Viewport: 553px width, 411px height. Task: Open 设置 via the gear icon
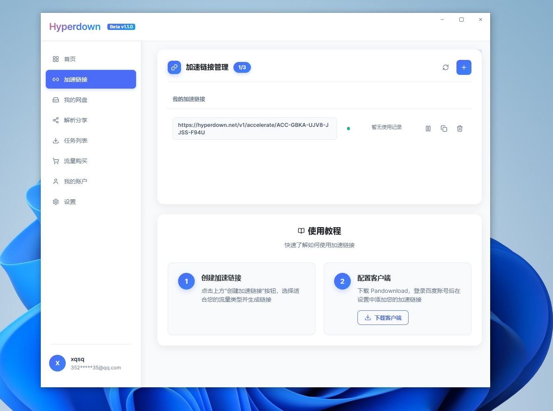click(56, 201)
